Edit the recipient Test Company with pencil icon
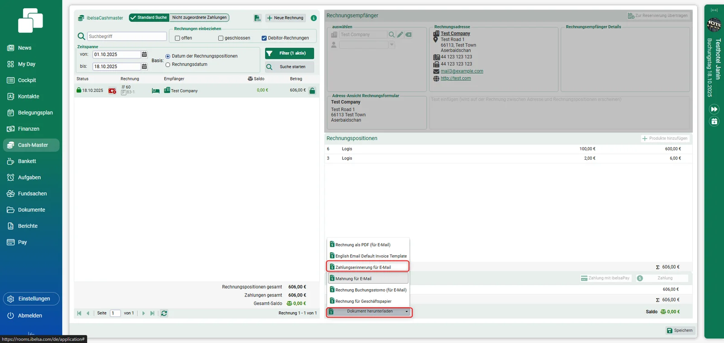 click(400, 34)
